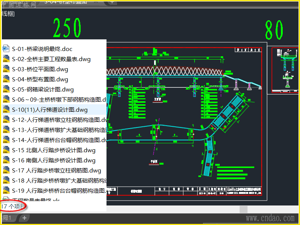This screenshot has height=225, width=300.
Task: Click the 线框 visual style label
Action: click(8, 14)
